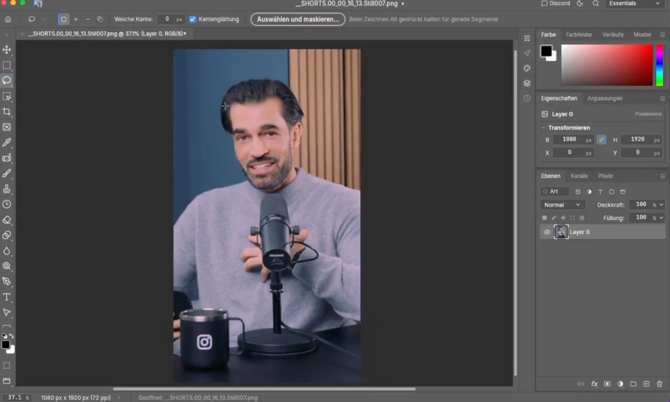Switch to Pfade tab
The image size is (670, 402).
click(605, 176)
